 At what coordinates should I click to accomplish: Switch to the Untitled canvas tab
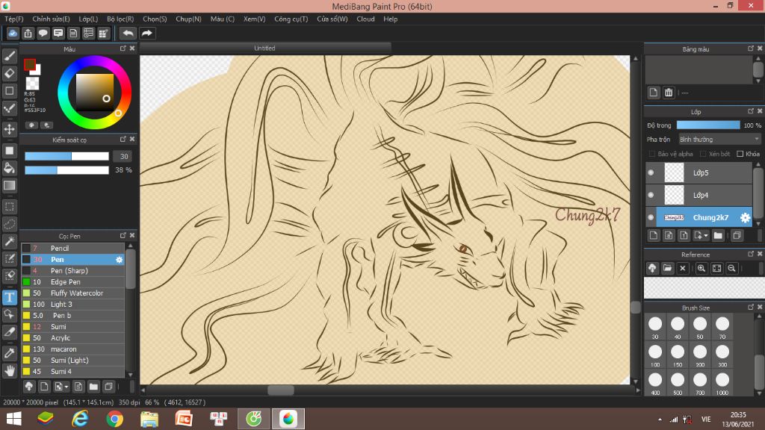265,49
